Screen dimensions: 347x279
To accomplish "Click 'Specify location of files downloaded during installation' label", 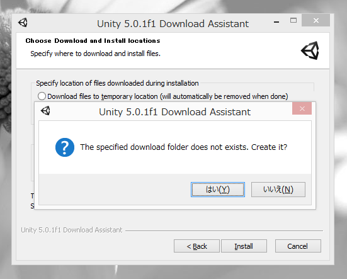I will pyautogui.click(x=117, y=83).
